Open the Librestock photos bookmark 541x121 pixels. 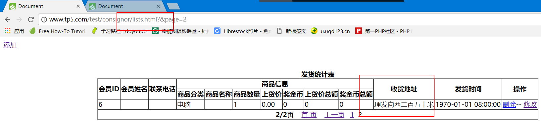pyautogui.click(x=242, y=31)
